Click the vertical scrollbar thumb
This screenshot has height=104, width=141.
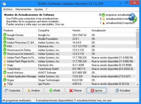click(137, 40)
